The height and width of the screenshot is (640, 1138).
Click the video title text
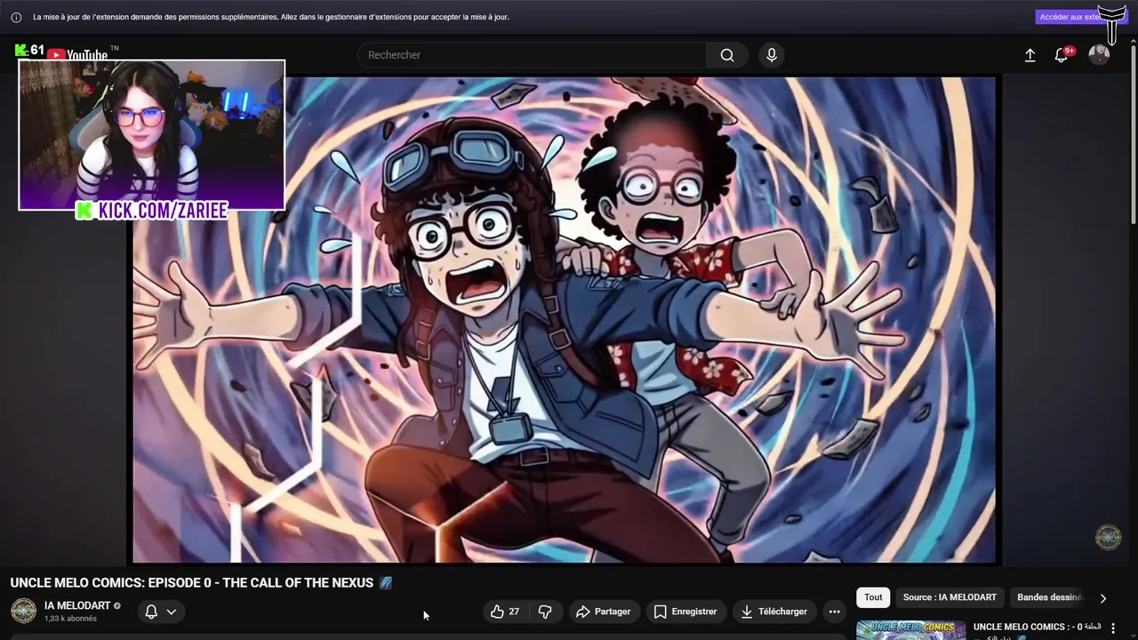[x=192, y=583]
